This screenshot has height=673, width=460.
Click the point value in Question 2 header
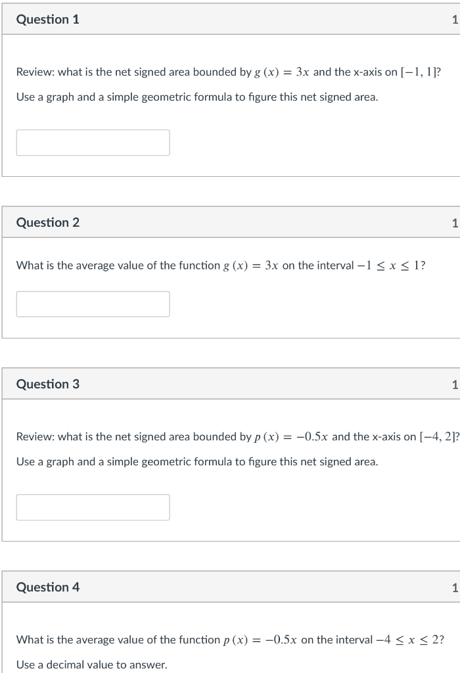(455, 223)
